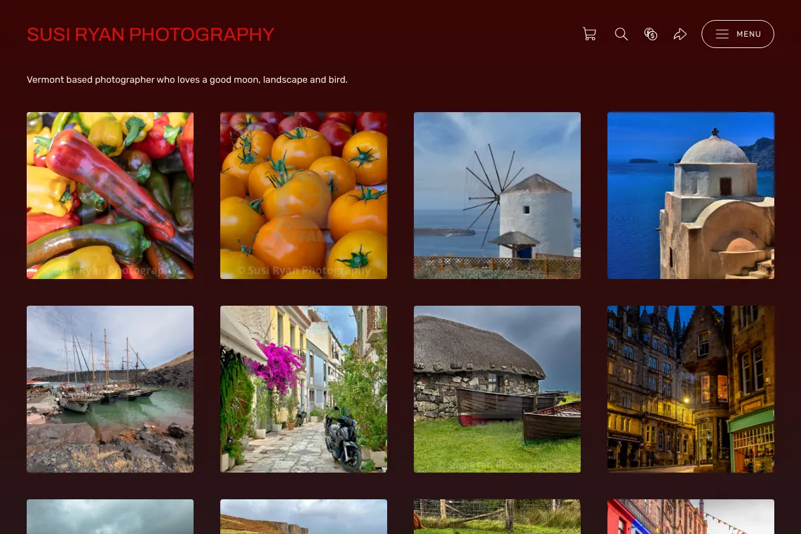Click the hamburger lines inside Menu button

pos(722,34)
